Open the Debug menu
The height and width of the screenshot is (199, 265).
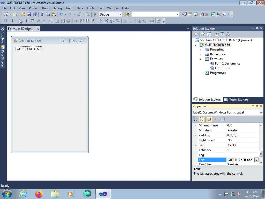[x=57, y=8]
